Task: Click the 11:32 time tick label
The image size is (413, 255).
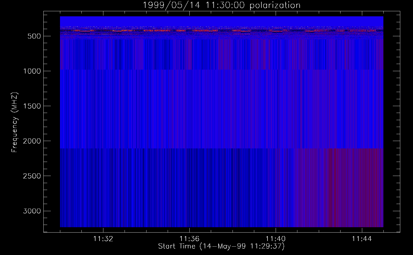Action: coord(103,239)
